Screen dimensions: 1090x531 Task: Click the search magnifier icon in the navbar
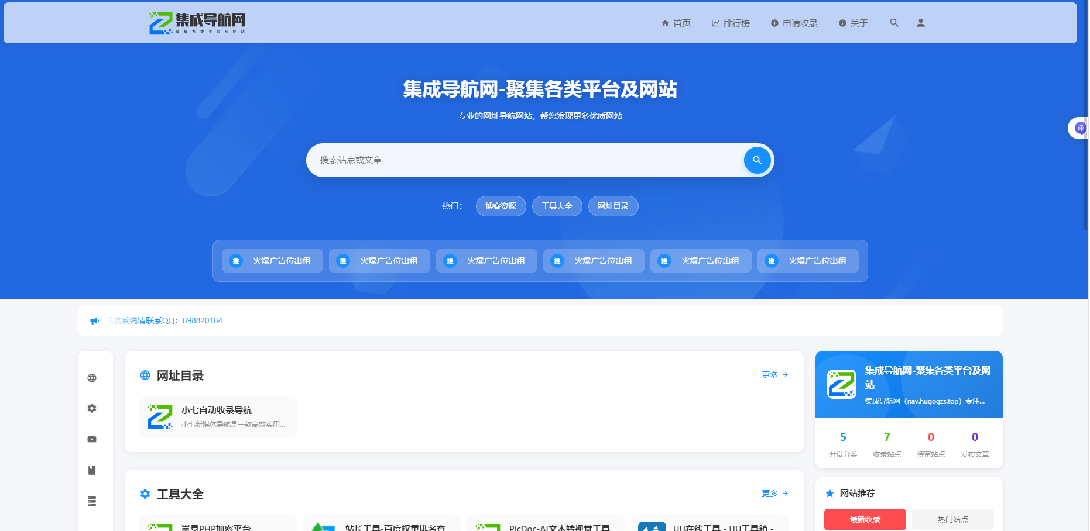tap(894, 23)
